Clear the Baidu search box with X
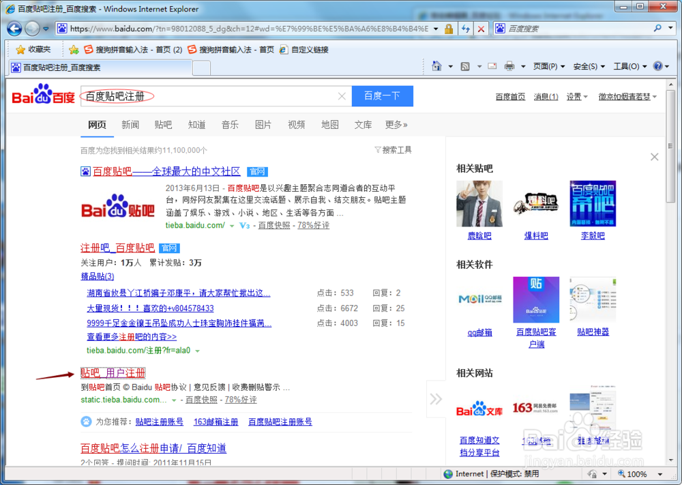The height and width of the screenshot is (485, 682). coord(342,96)
